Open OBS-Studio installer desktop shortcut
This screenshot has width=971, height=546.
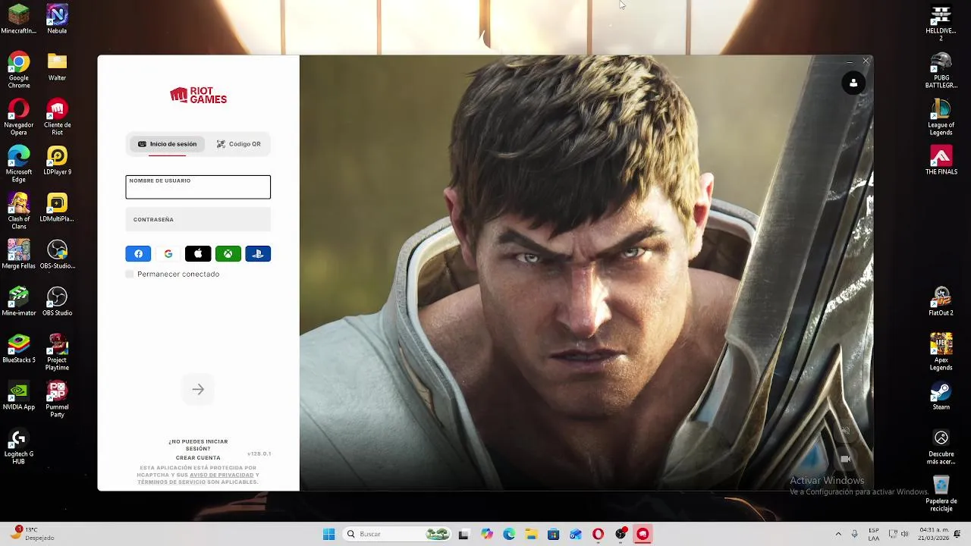tap(57, 255)
